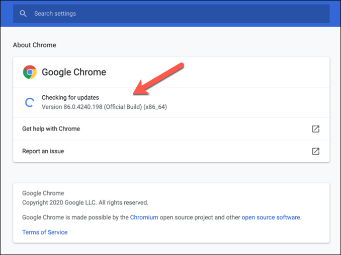Click the empty blue header bar area

click(334, 14)
